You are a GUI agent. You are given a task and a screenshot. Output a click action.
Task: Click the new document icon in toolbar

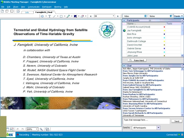point(2,11)
